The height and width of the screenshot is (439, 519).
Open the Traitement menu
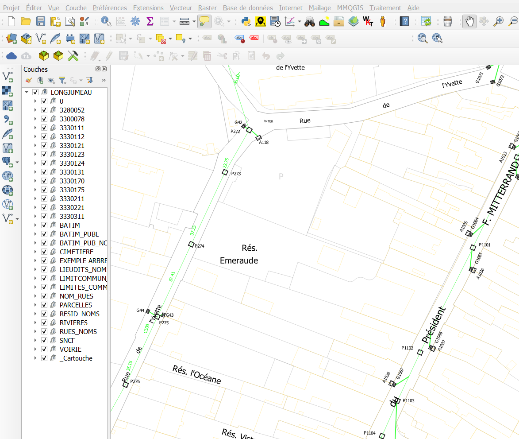pyautogui.click(x=385, y=8)
